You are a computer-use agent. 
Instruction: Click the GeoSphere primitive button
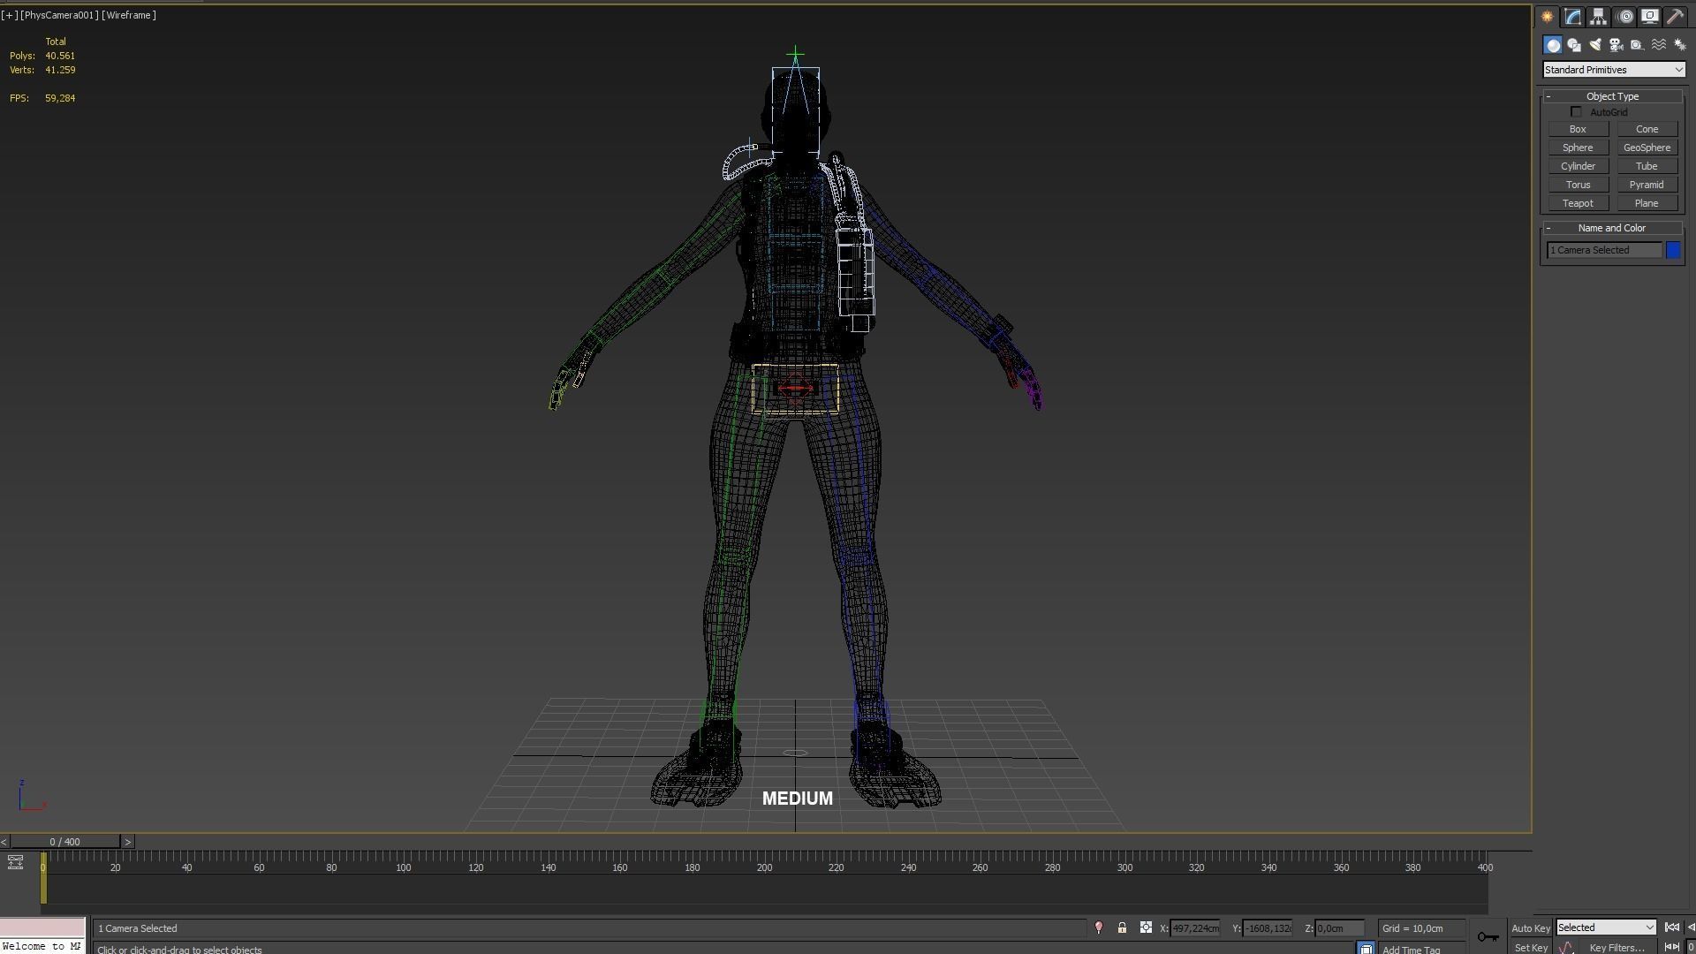click(1647, 148)
